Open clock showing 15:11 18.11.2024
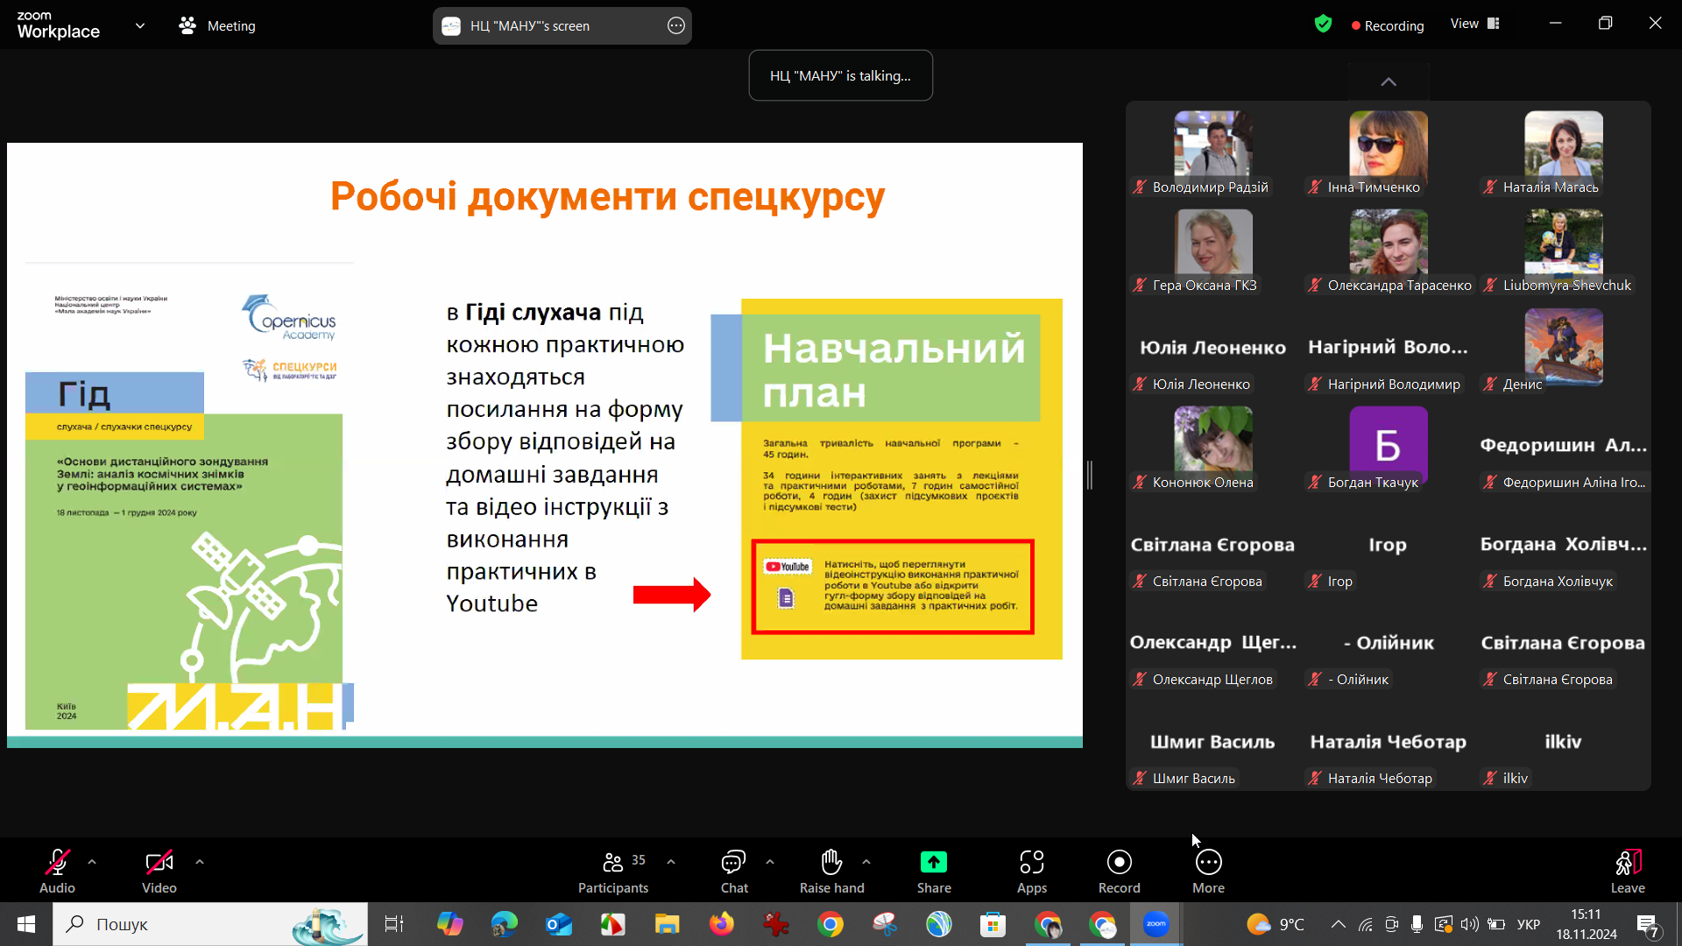 pos(1586,924)
